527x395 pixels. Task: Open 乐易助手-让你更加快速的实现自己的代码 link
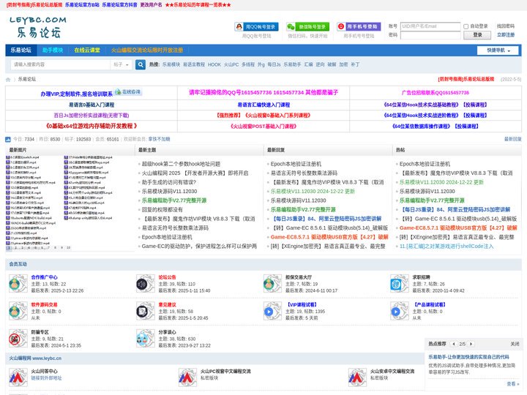[468, 357]
